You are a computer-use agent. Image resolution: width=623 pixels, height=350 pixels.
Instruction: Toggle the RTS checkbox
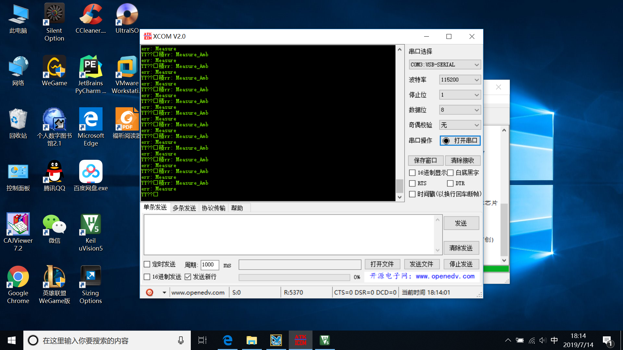point(412,183)
